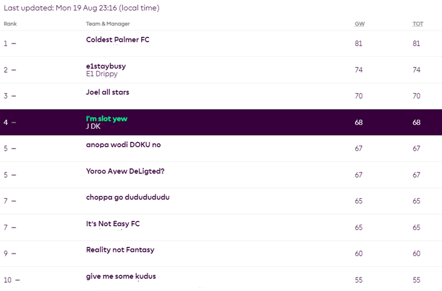Click the rank change dash beside rank 9
This screenshot has width=442, height=291.
pyautogui.click(x=14, y=254)
